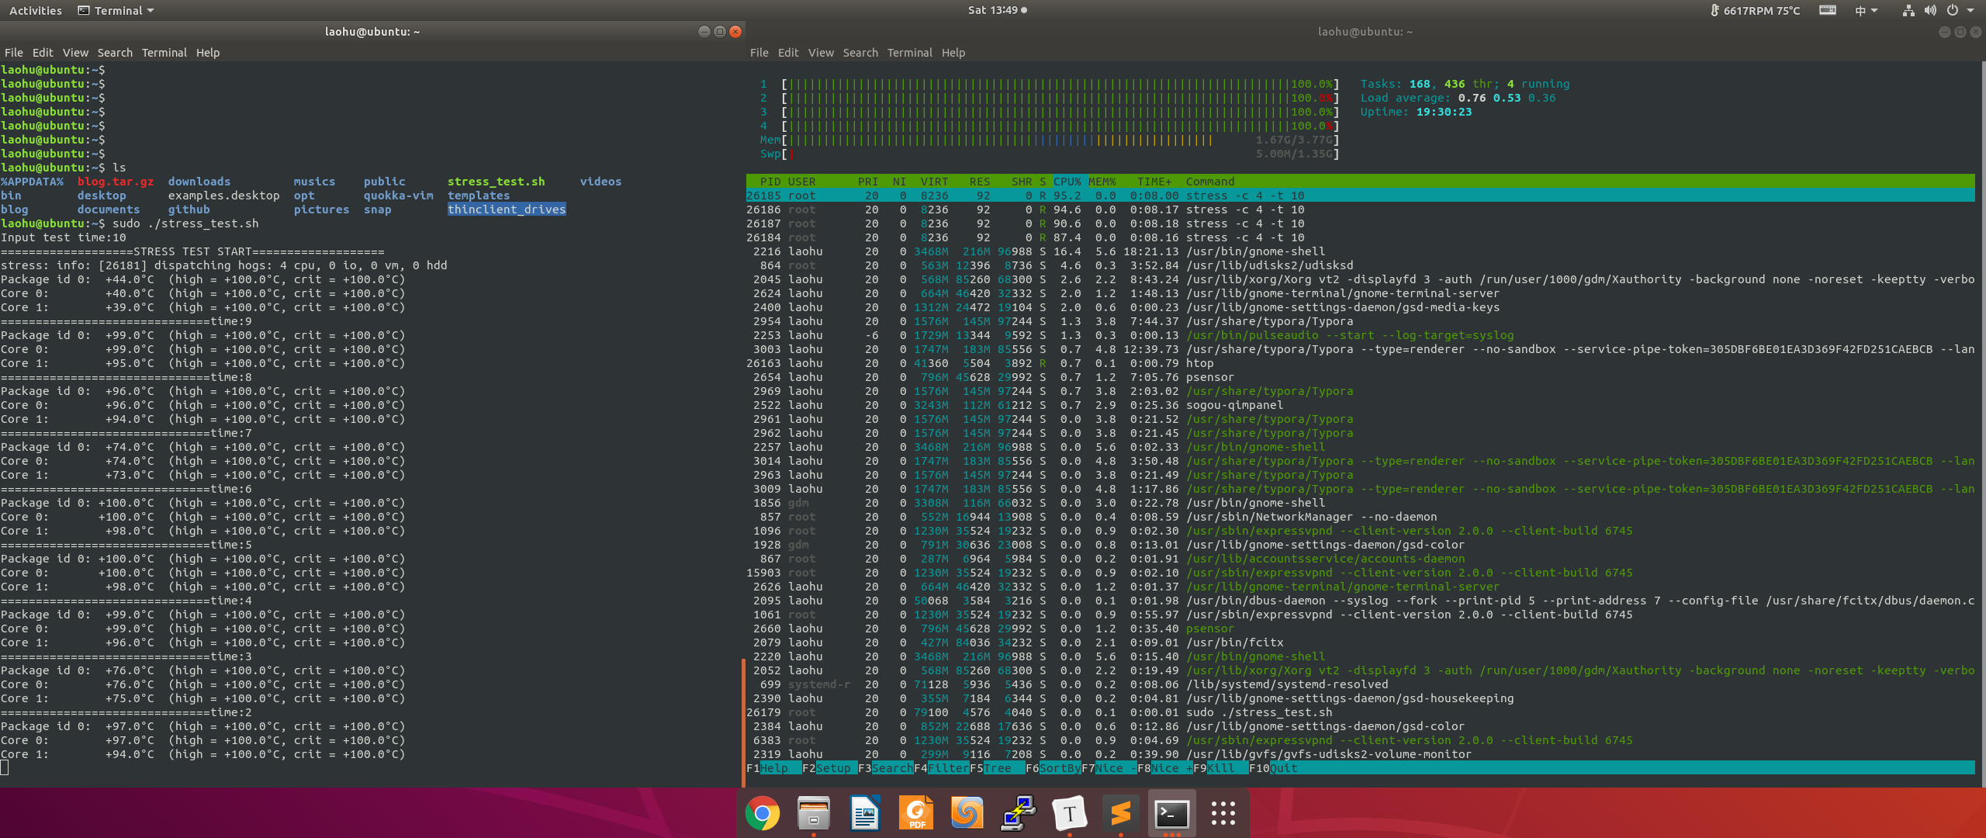Viewport: 1986px width, 838px height.
Task: Open View menu in left terminal
Action: click(x=75, y=53)
